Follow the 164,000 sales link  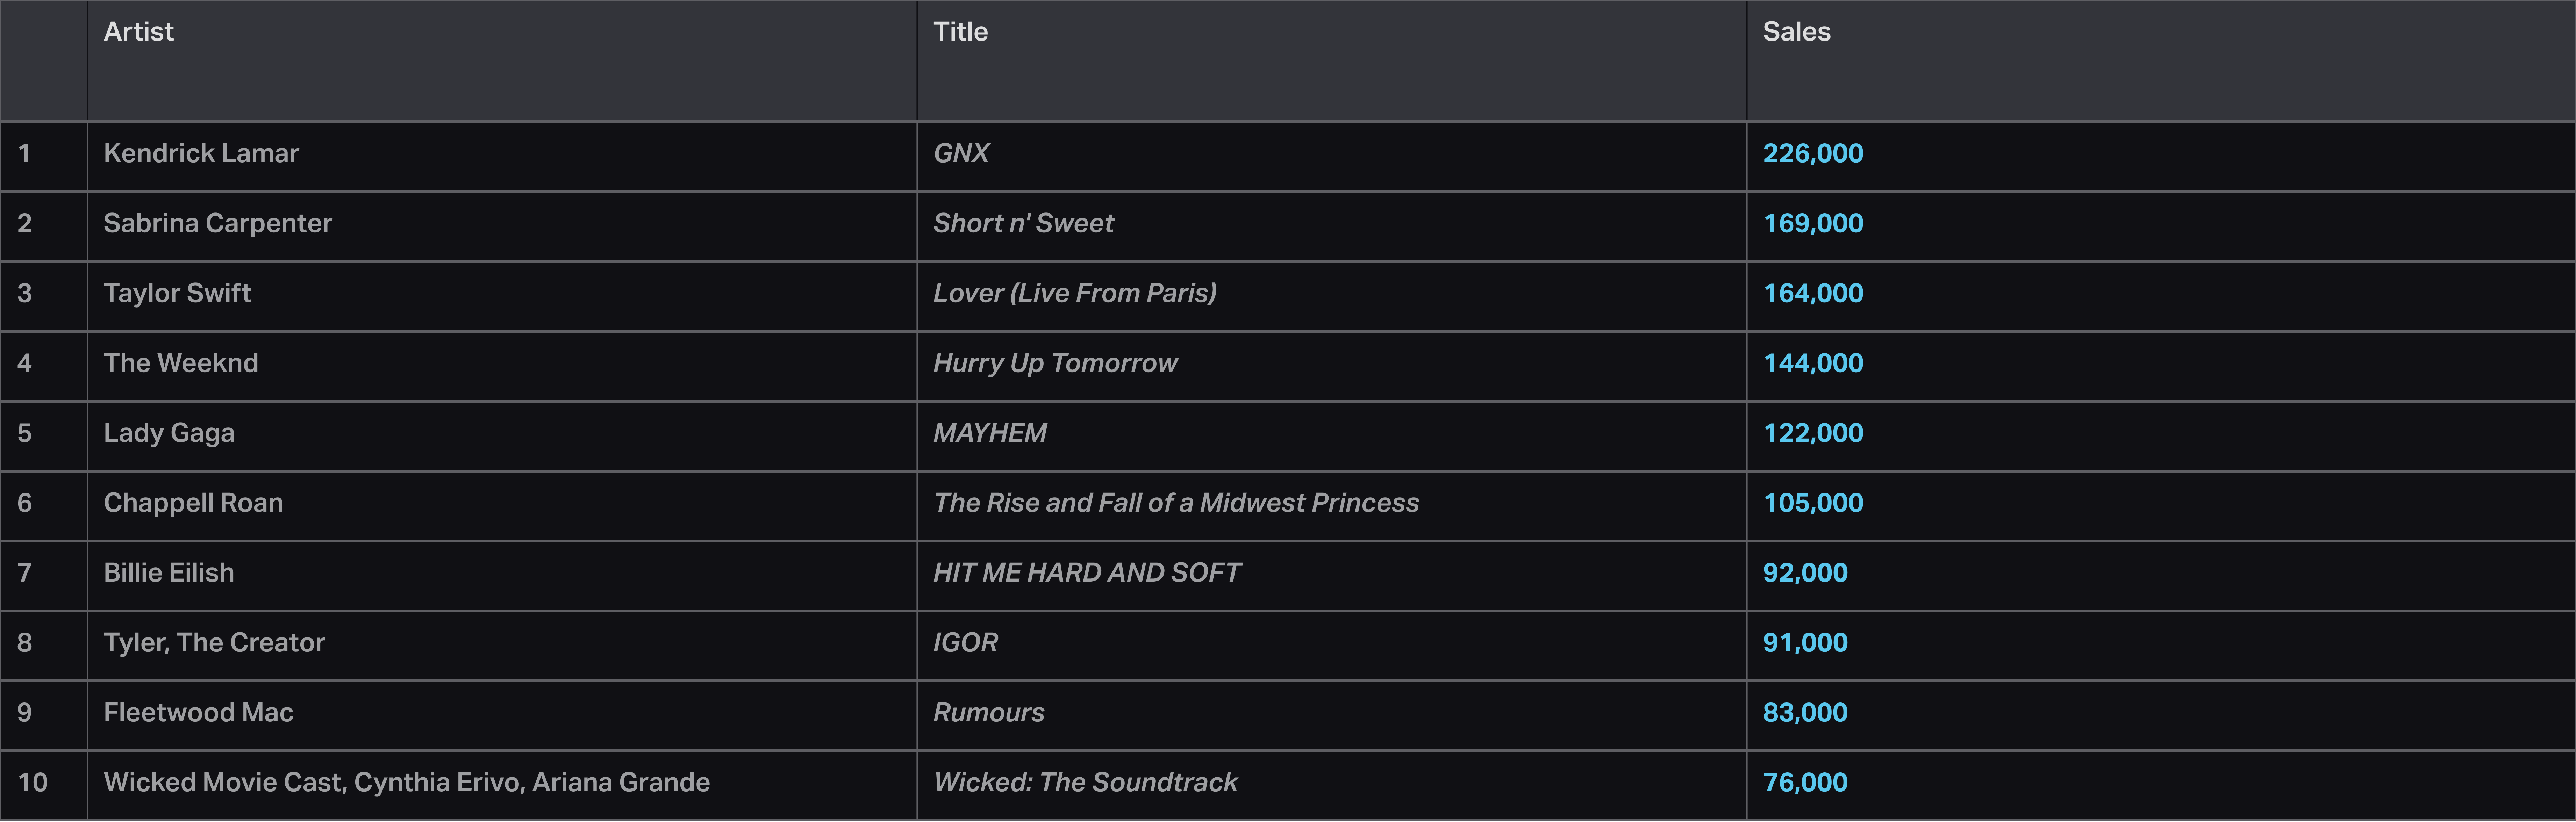click(1812, 293)
